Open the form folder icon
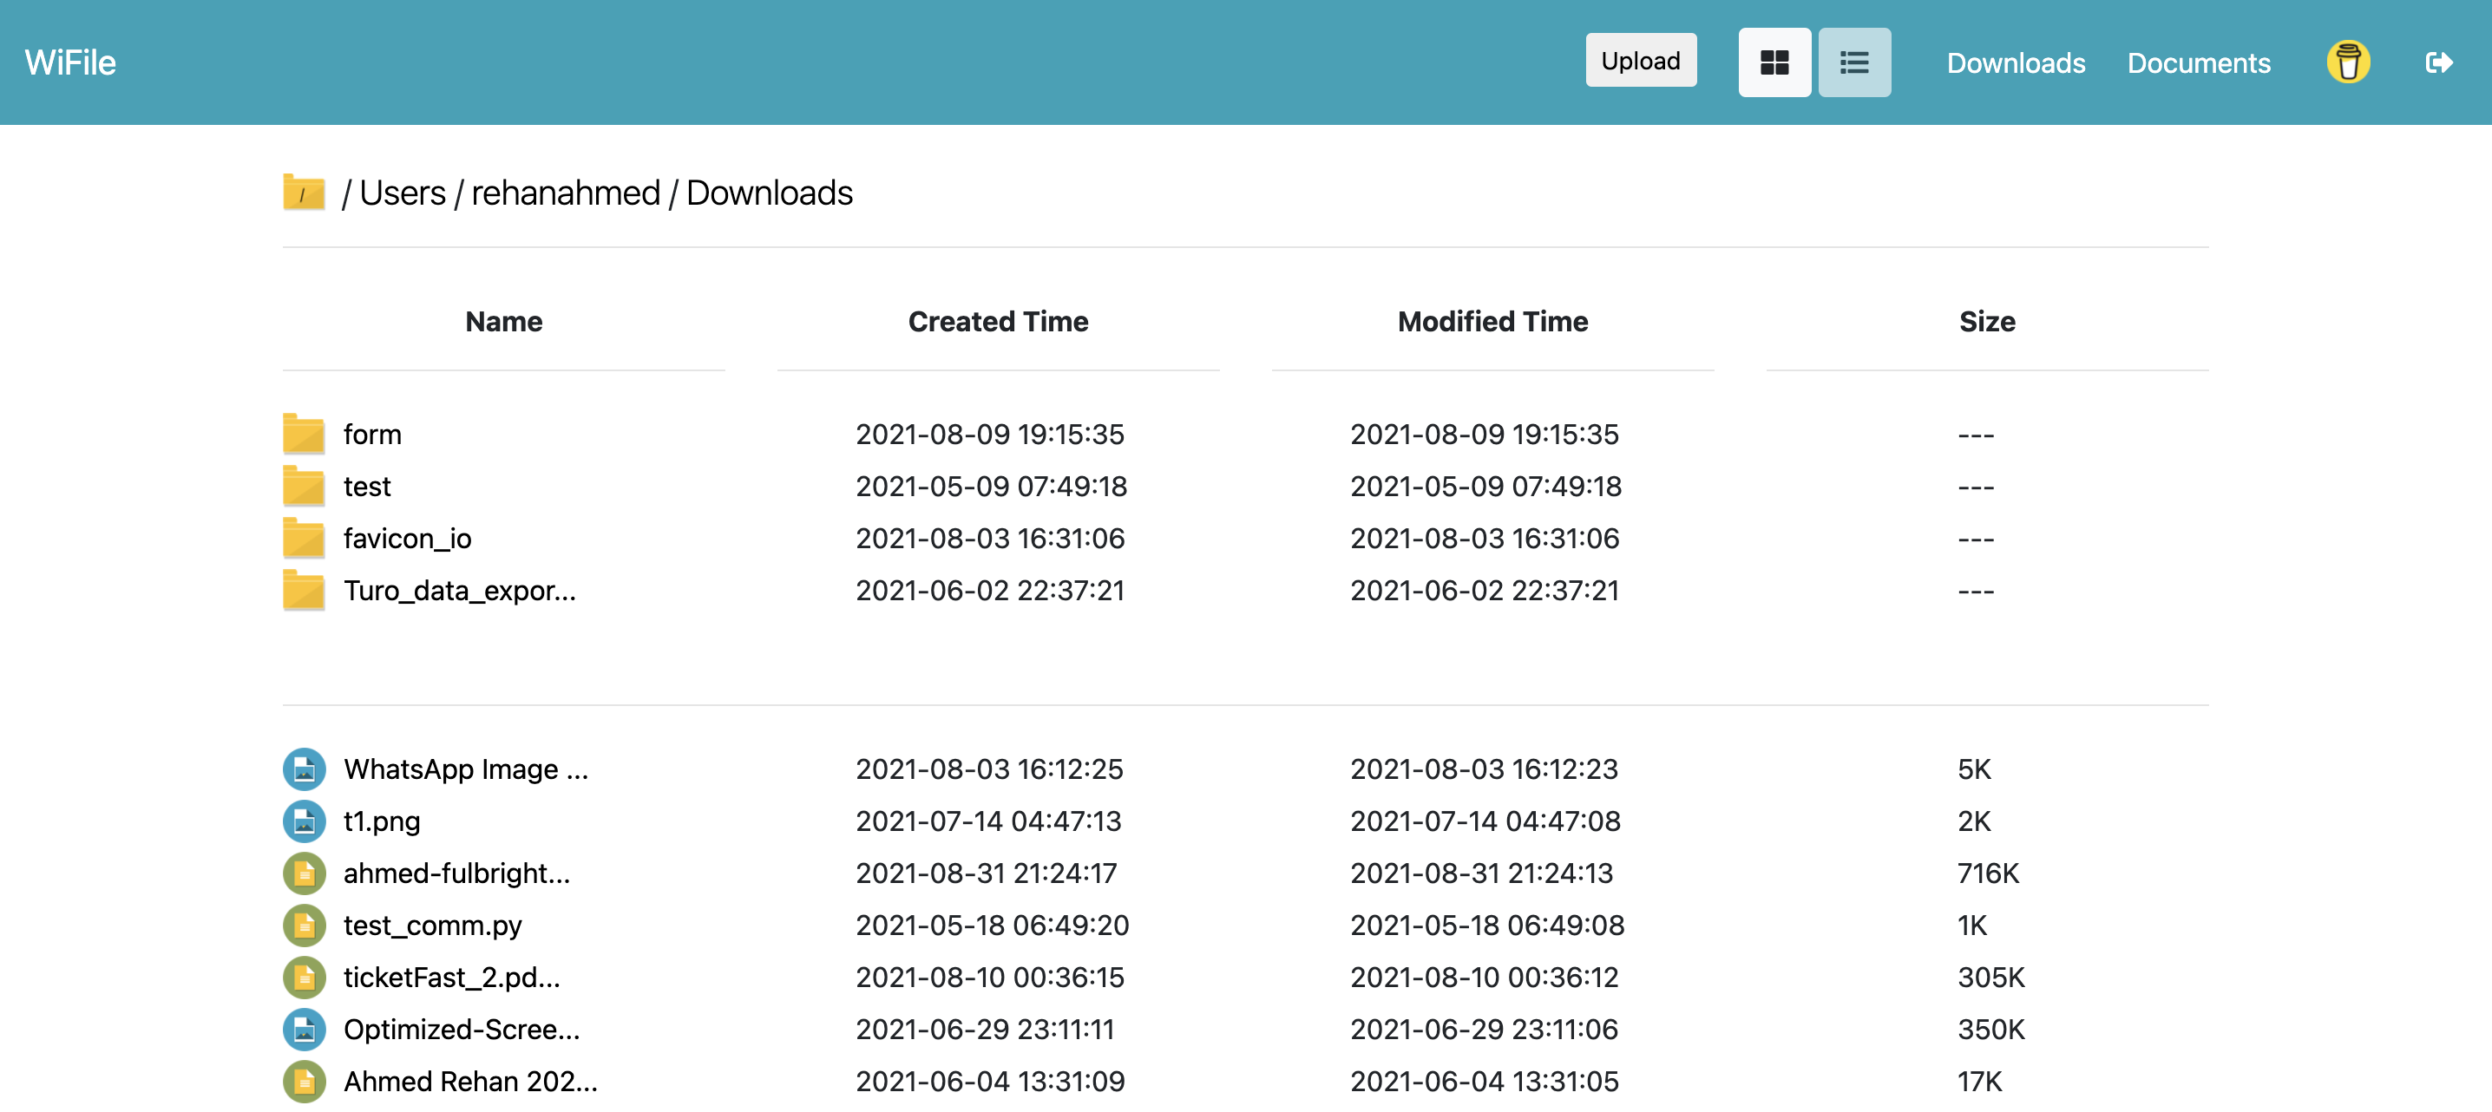Screen dimensions: 2492x1112 [304, 435]
